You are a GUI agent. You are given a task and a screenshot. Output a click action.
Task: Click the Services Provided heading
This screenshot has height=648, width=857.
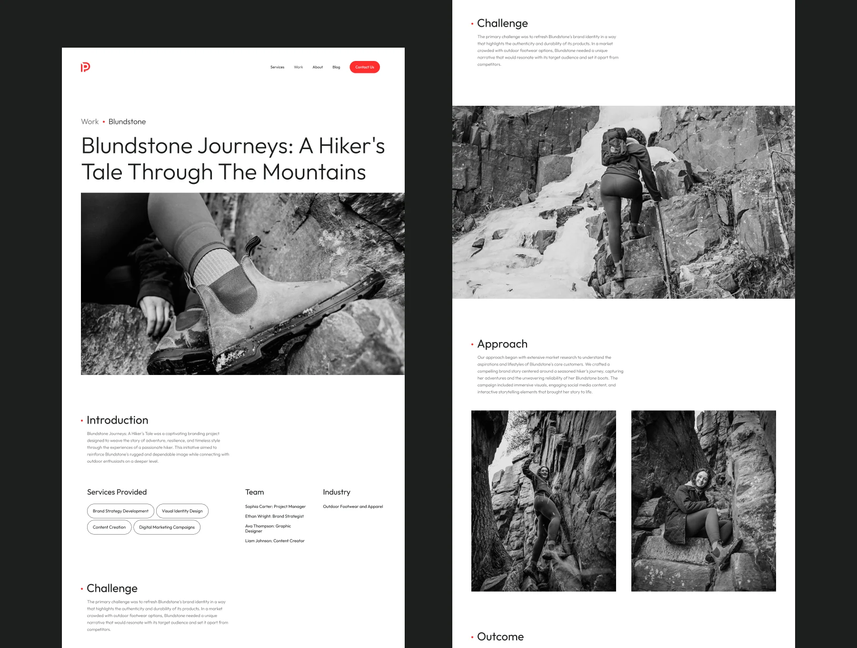click(117, 492)
